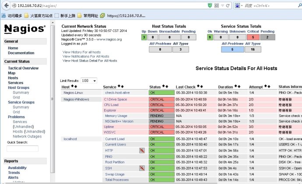Click the Baidu paw search engine icon
302x184 pixels.
[x=237, y=6]
